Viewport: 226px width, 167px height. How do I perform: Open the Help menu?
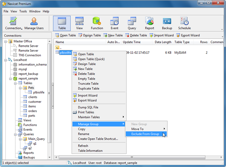click(46, 11)
